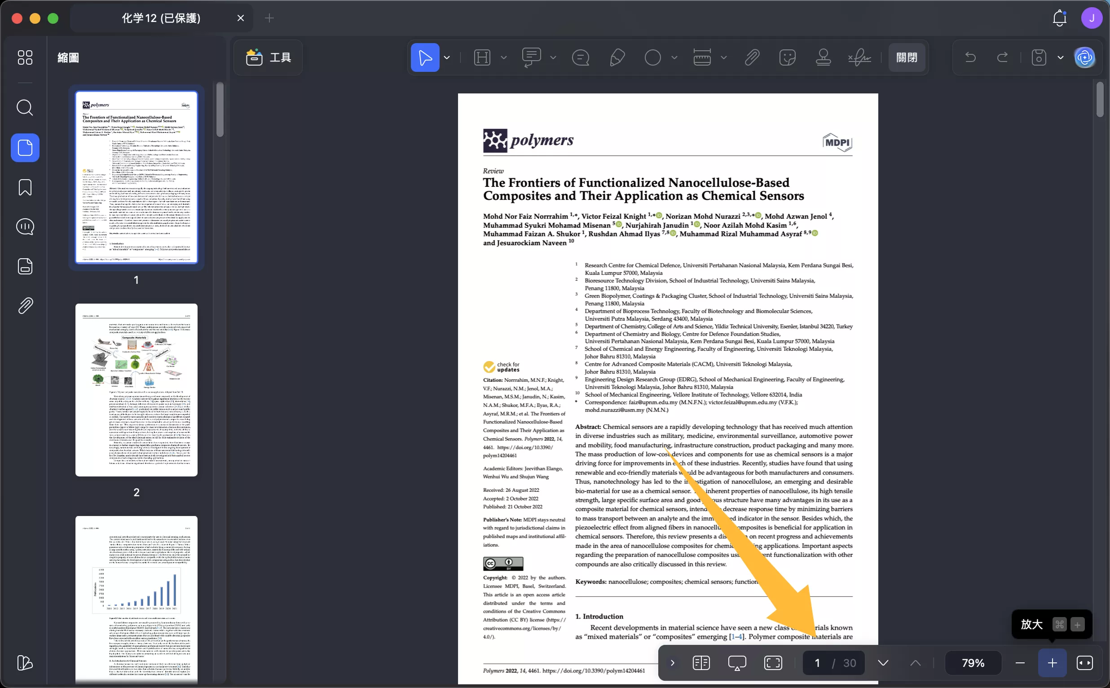Open the search panel in sidebar
The height and width of the screenshot is (688, 1110).
tap(25, 108)
